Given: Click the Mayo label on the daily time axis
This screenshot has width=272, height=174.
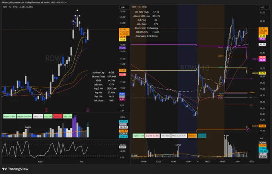Looking at the screenshot, I should click(40, 162).
